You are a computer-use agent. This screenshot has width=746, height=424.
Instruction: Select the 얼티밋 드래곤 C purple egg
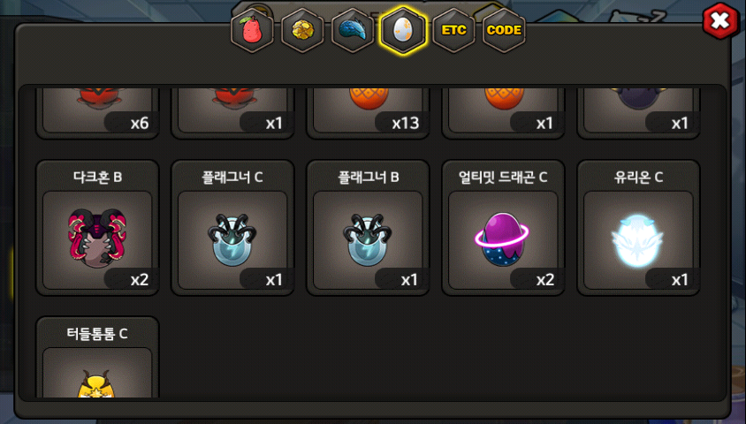[502, 238]
